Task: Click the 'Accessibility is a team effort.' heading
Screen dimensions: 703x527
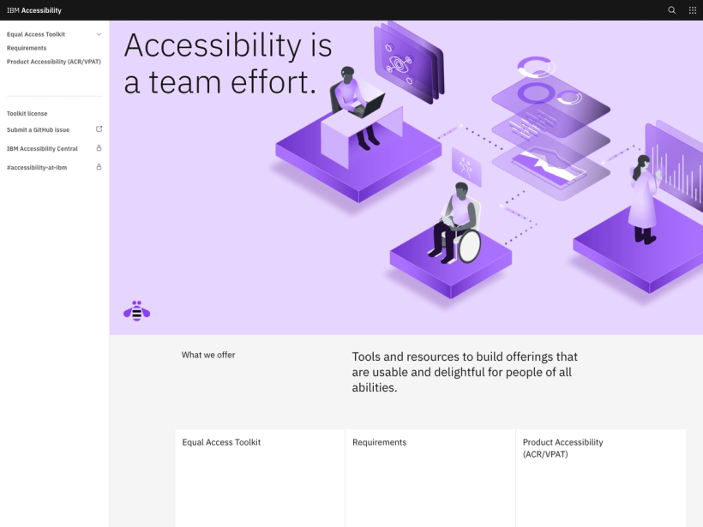Action: coord(228,63)
